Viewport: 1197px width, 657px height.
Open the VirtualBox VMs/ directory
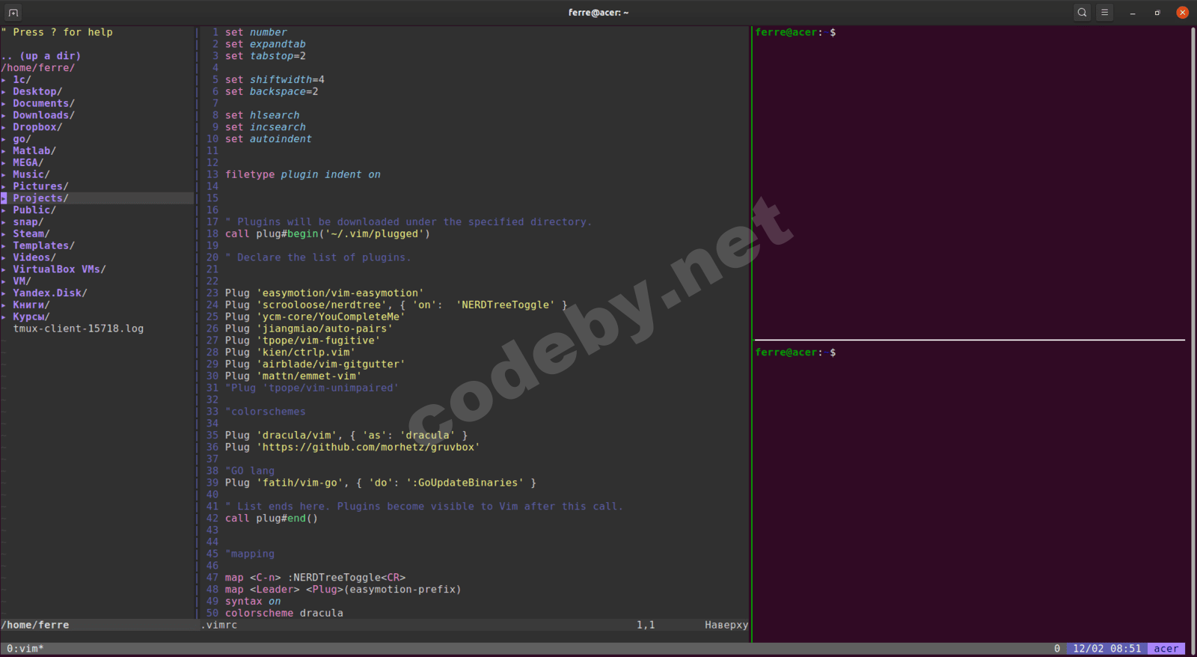(x=58, y=269)
